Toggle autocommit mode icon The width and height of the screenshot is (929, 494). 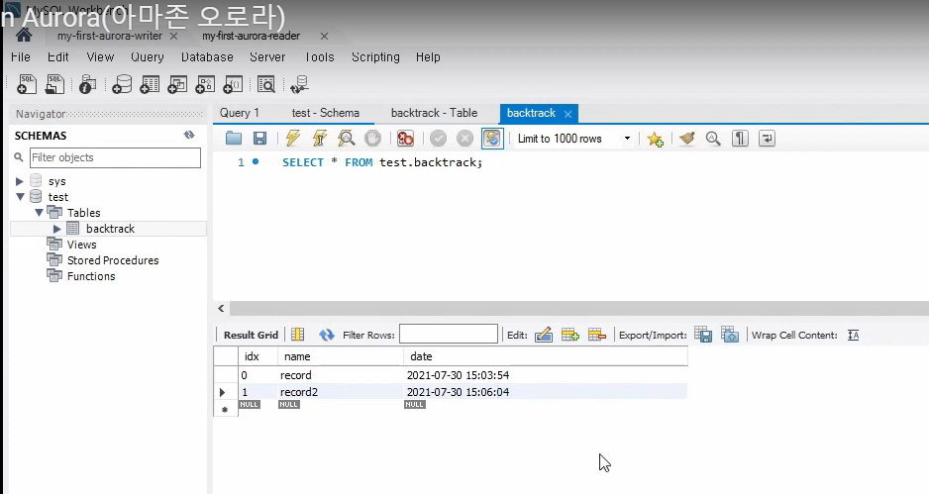tap(492, 139)
